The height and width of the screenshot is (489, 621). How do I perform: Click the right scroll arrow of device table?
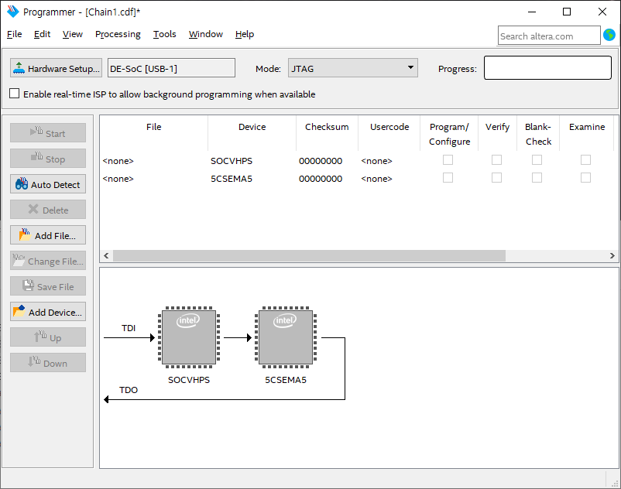612,255
